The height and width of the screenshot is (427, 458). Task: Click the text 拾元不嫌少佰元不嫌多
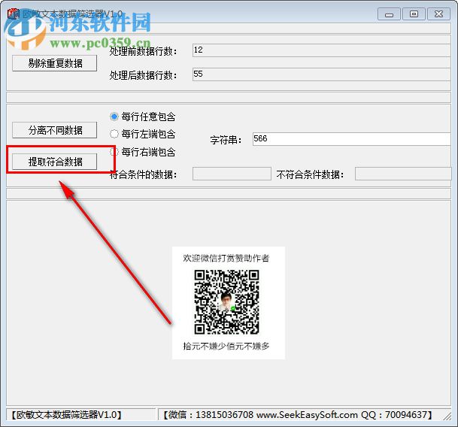click(226, 347)
